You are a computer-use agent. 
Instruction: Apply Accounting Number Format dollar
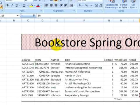pos(80,6)
